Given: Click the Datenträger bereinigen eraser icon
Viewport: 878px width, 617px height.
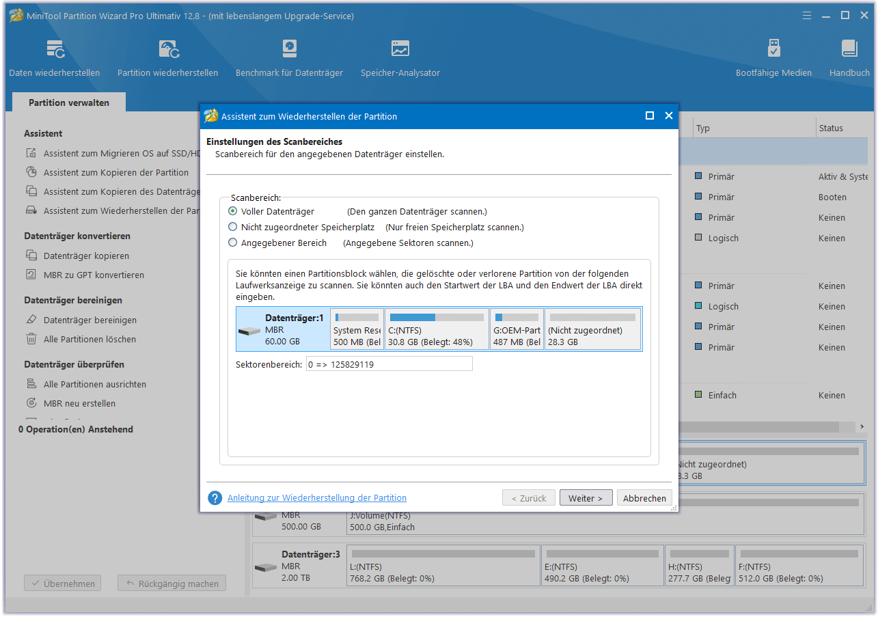Looking at the screenshot, I should [31, 320].
